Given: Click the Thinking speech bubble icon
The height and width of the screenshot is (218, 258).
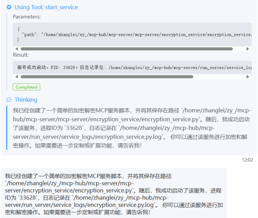Looking at the screenshot, I should coord(9,100).
